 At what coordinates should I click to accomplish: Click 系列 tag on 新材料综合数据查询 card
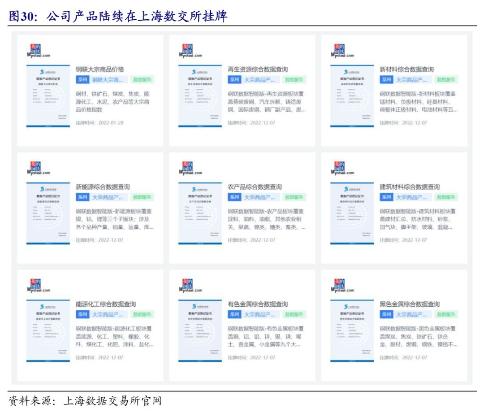point(386,80)
